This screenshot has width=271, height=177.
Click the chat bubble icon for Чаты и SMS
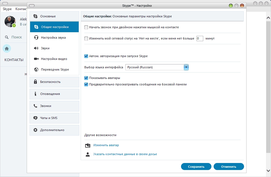point(35,118)
